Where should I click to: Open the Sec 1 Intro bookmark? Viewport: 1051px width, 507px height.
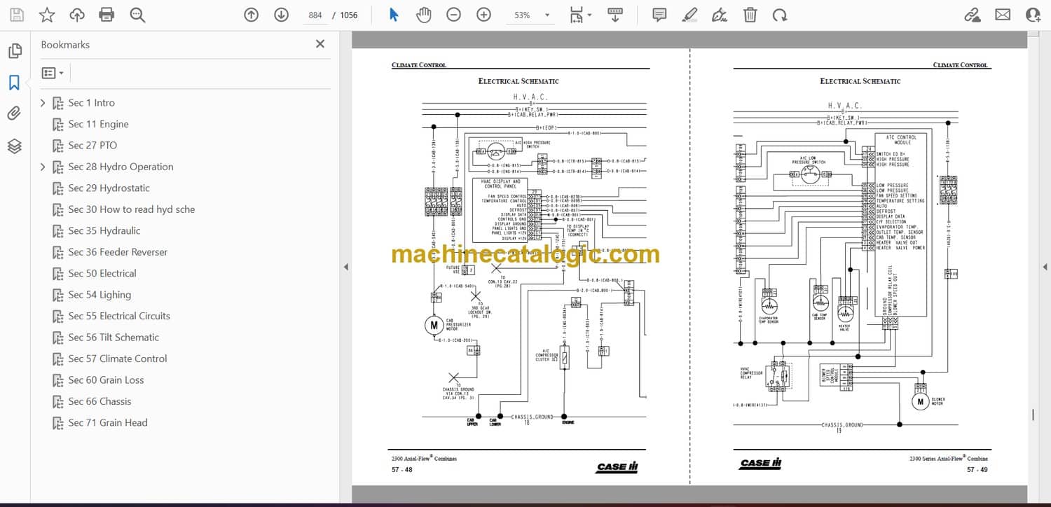(91, 103)
